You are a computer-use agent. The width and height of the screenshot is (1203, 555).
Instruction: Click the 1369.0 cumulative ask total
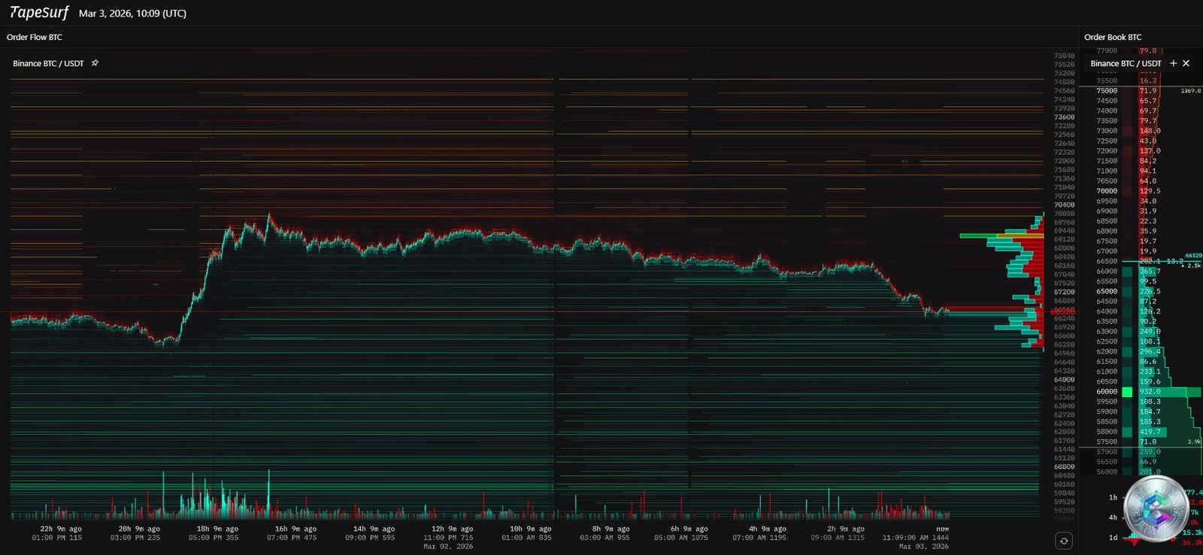(1191, 91)
